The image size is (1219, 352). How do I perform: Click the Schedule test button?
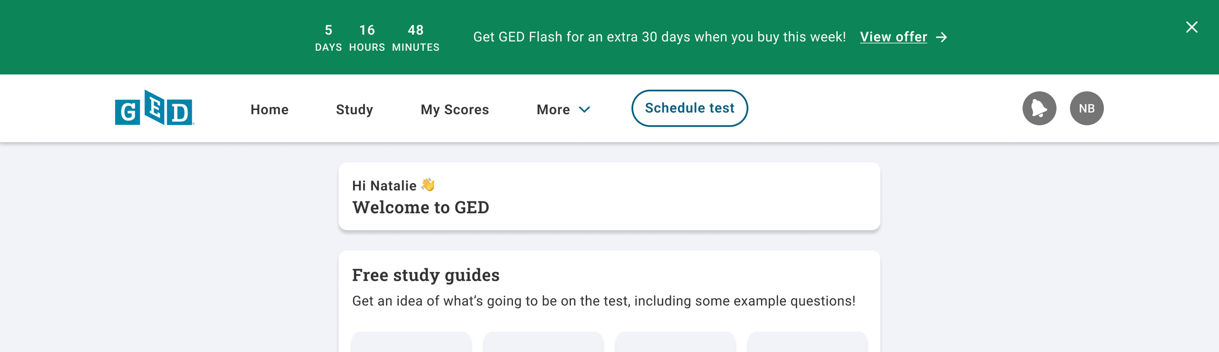[689, 108]
